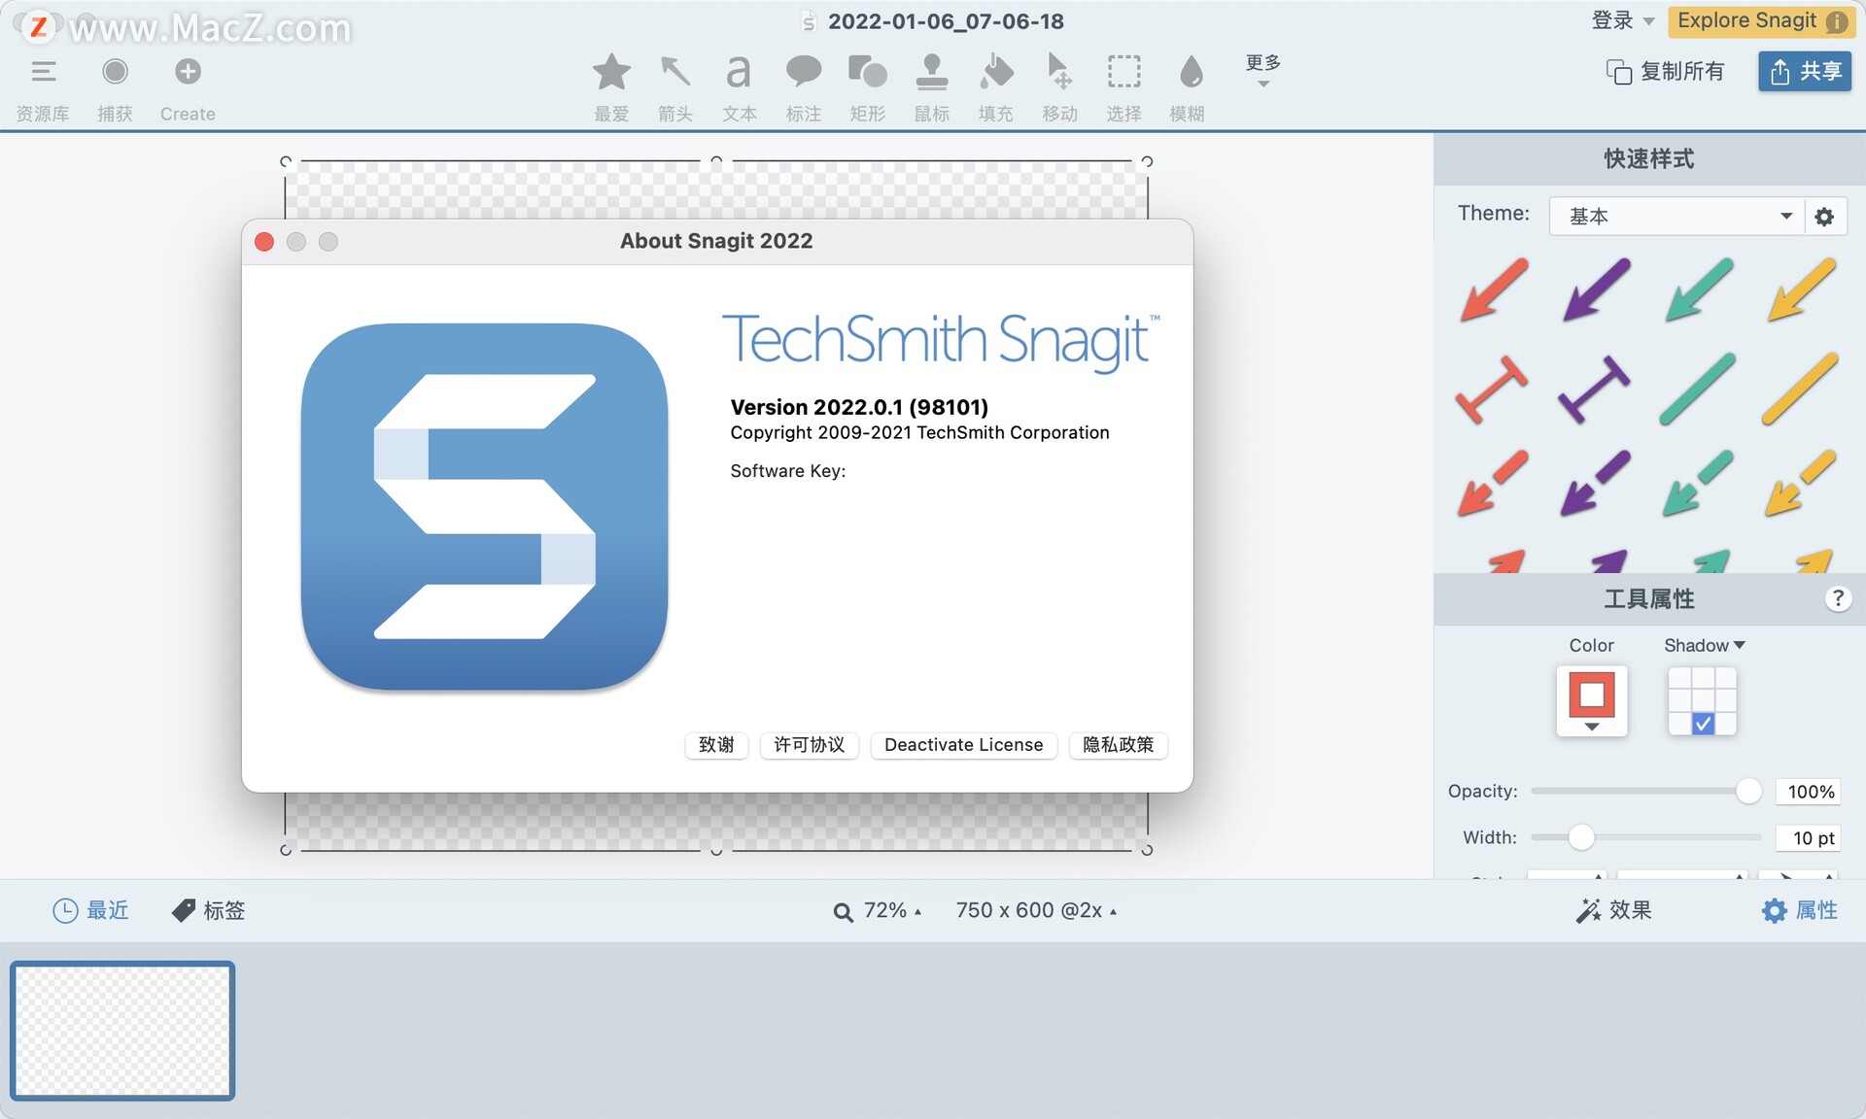Viewport: 1866px width, 1119px height.
Task: Click the 许可协议 license agreement button
Action: coord(809,745)
